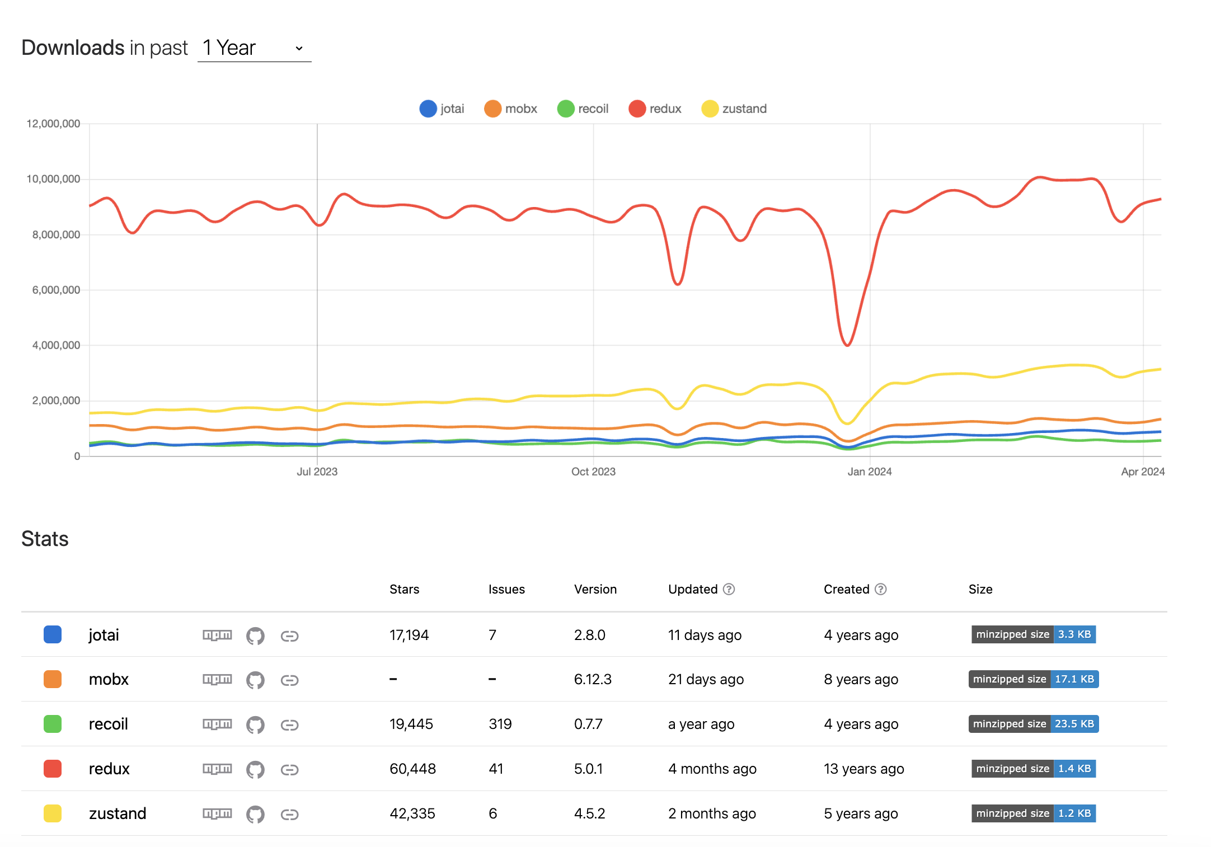Click redux red color swatch in stats
This screenshot has width=1211, height=847.
[53, 769]
